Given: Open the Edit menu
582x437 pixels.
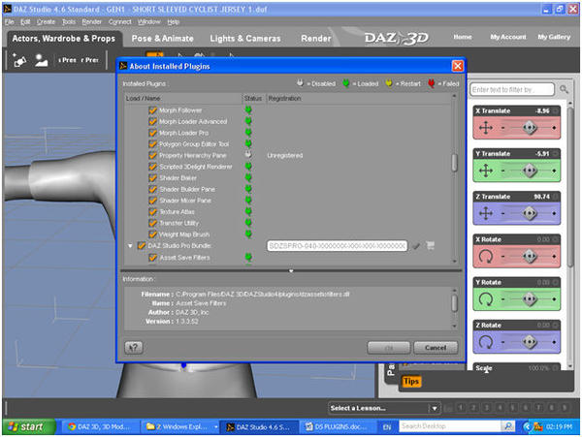Looking at the screenshot, I should (x=25, y=22).
